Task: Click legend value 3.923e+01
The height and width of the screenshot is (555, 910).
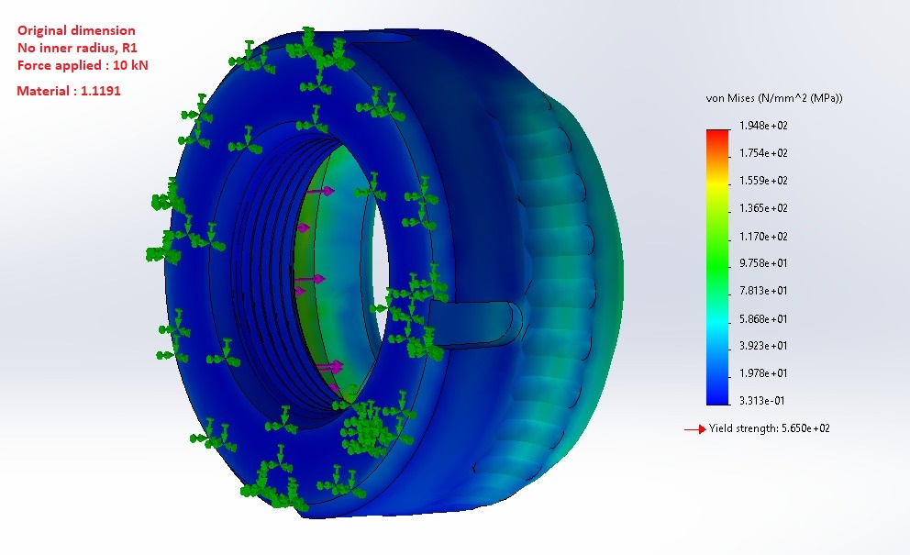Action: click(x=763, y=346)
